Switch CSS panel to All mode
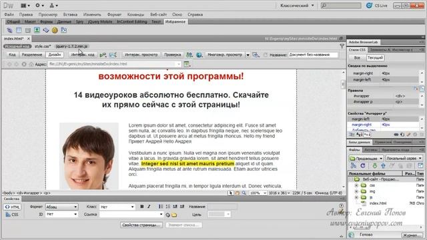427x240 pixels. pos(357,58)
